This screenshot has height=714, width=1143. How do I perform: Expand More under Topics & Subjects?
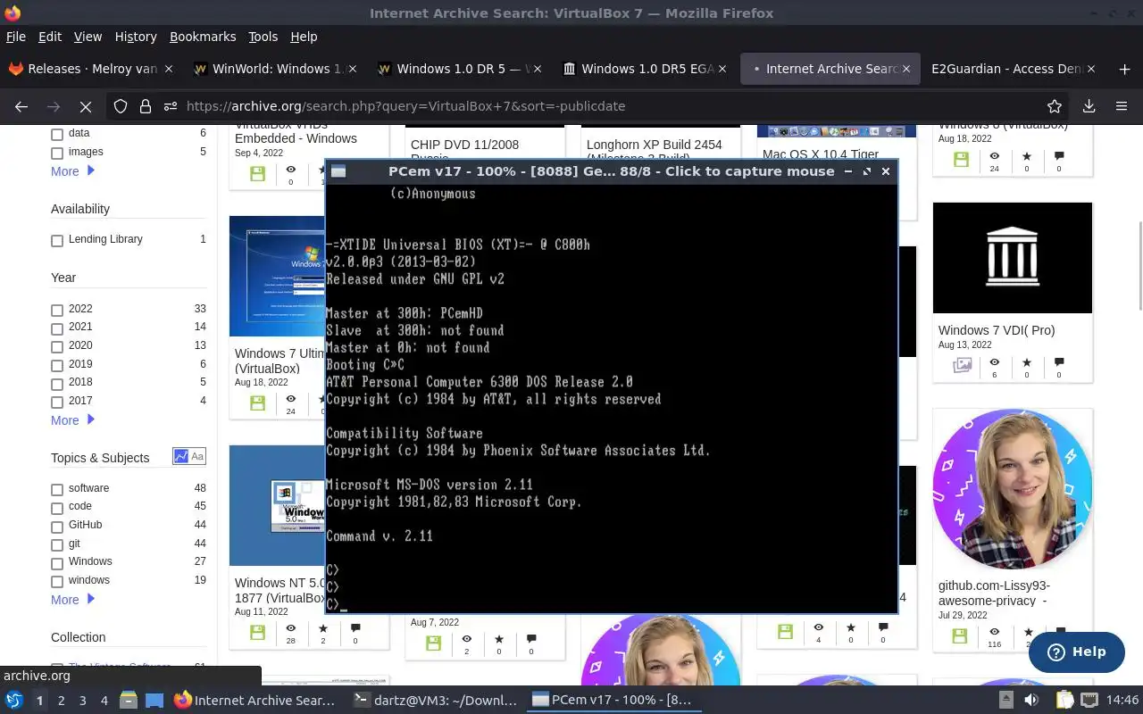pos(72,600)
